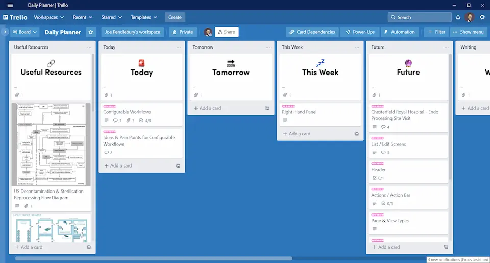Open the facility layout example thumbnail
490x263 pixels.
(x=51, y=228)
